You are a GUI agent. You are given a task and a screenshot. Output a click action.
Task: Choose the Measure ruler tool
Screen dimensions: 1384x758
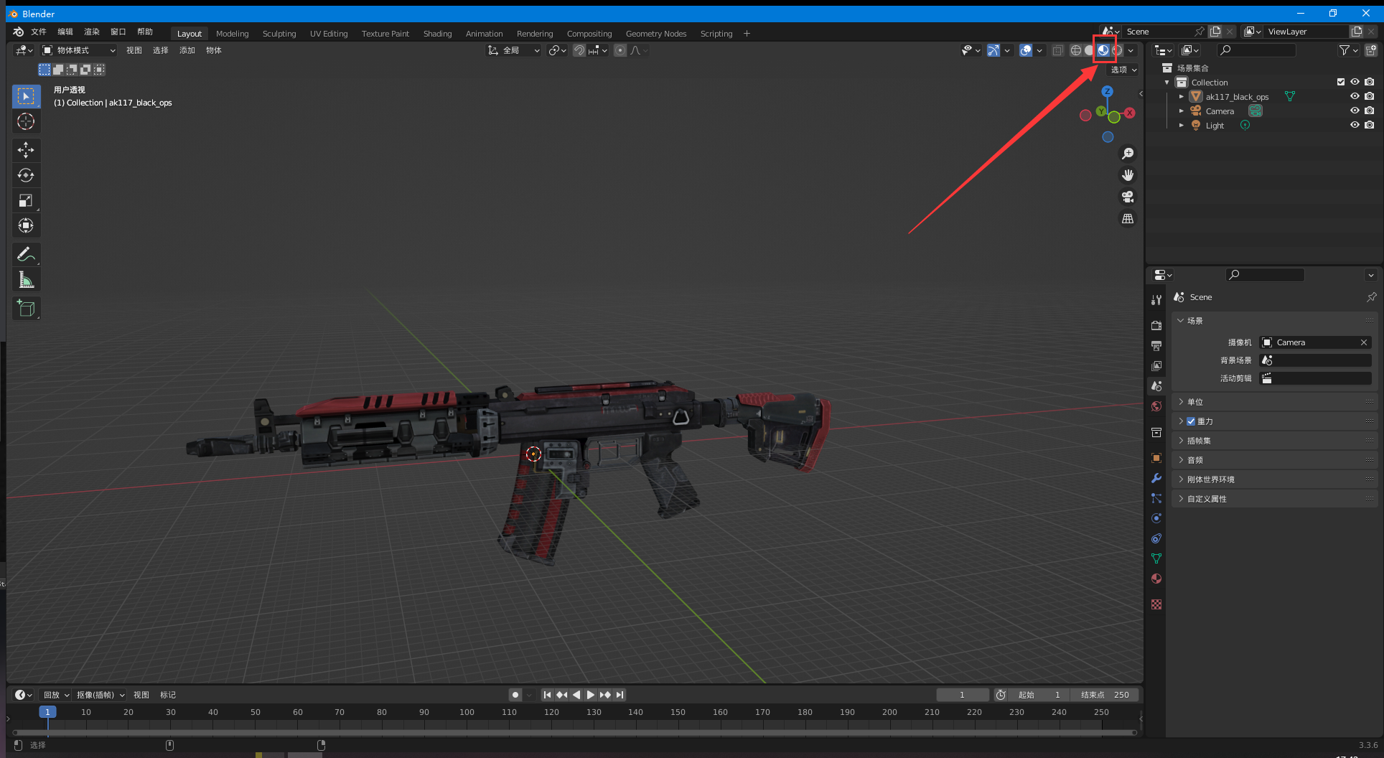coord(26,280)
